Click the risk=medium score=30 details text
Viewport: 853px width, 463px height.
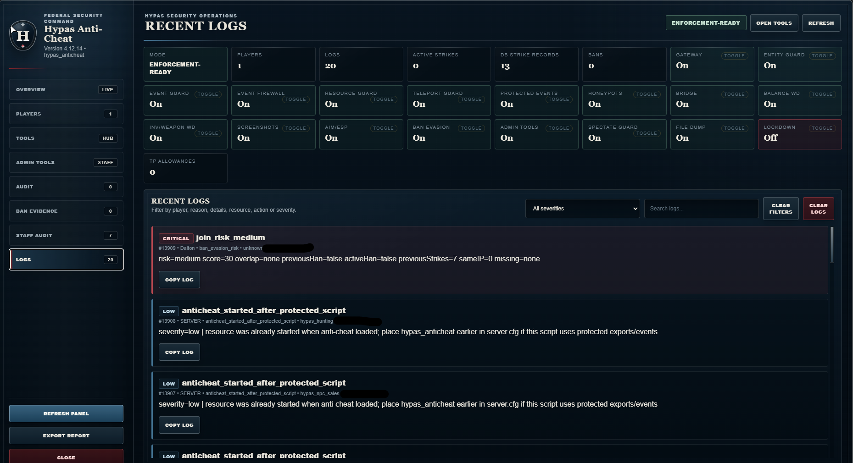click(x=349, y=259)
